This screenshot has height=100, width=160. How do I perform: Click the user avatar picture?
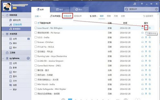click(x=7, y=7)
